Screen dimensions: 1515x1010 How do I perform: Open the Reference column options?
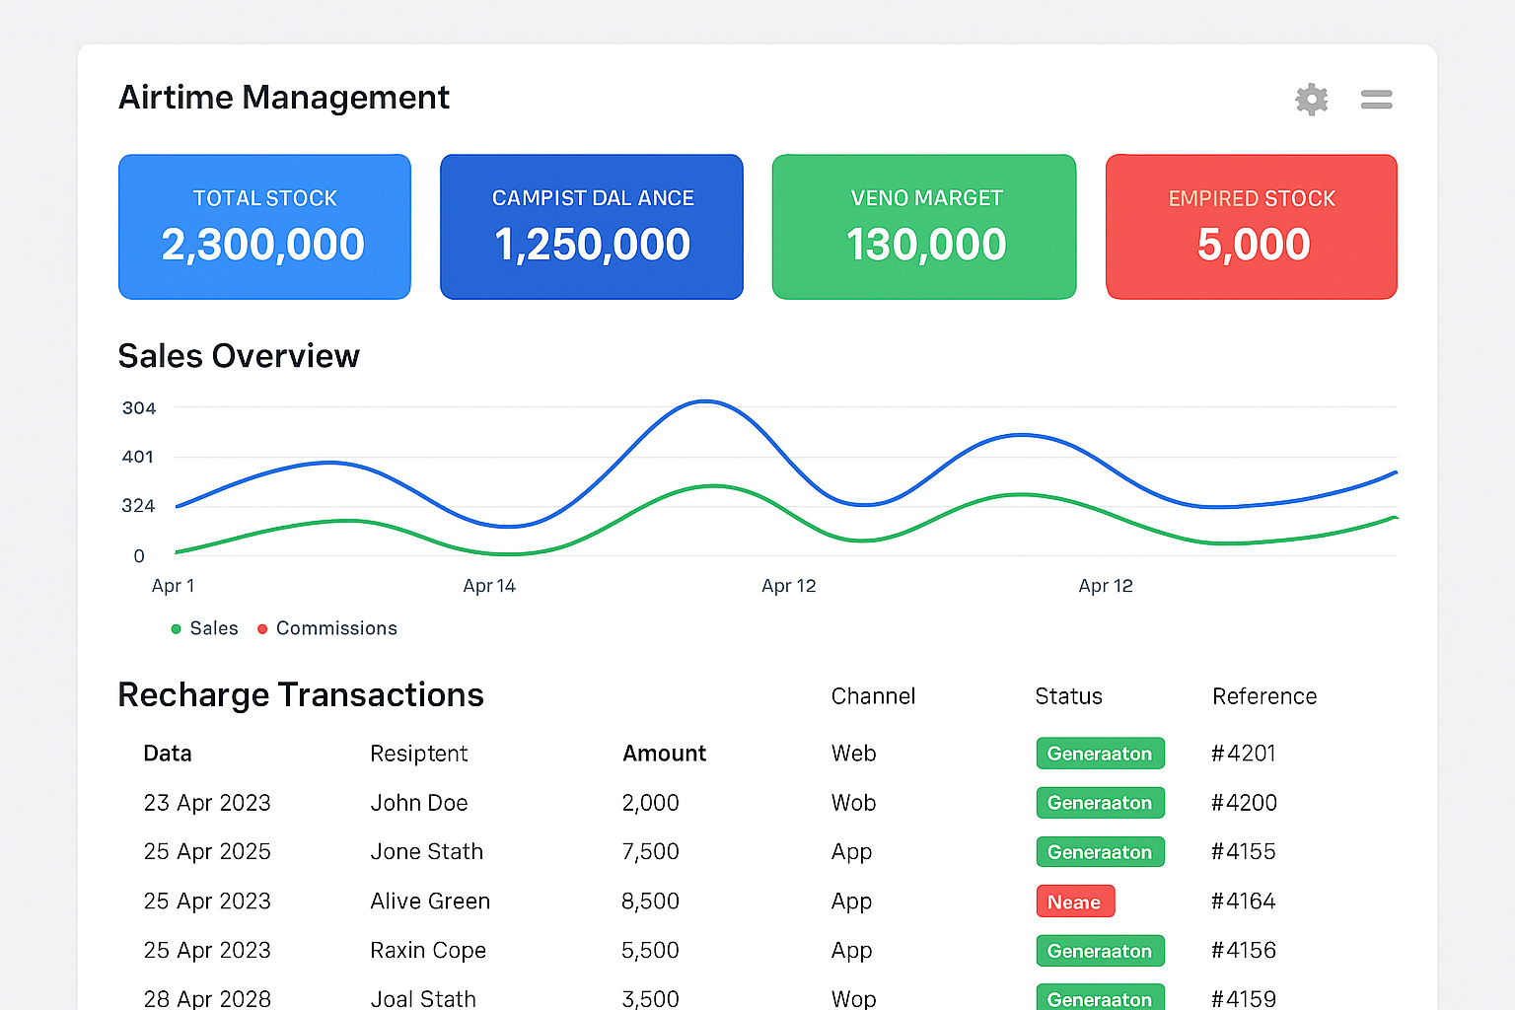1264,696
